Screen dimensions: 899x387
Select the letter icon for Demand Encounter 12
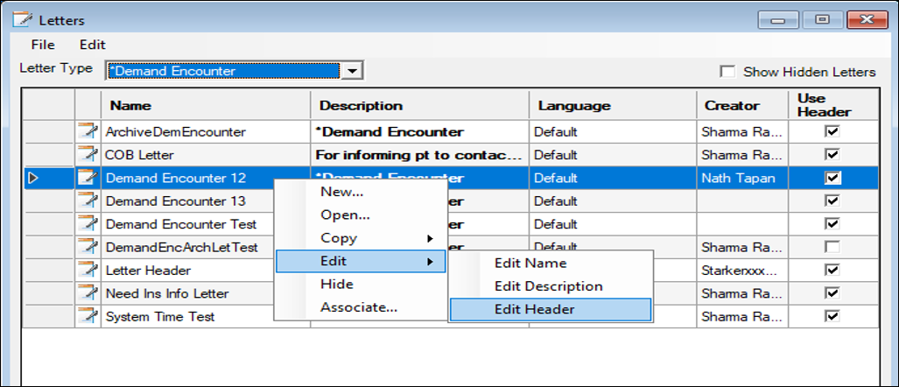click(88, 178)
